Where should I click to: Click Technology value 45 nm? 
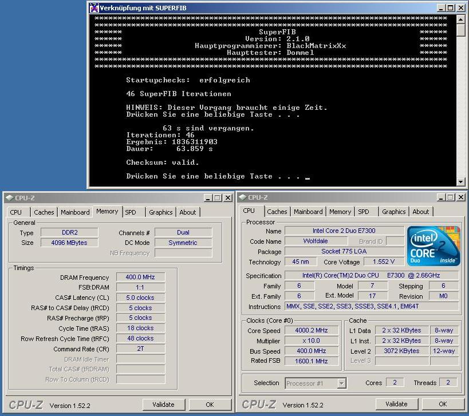coord(301,262)
